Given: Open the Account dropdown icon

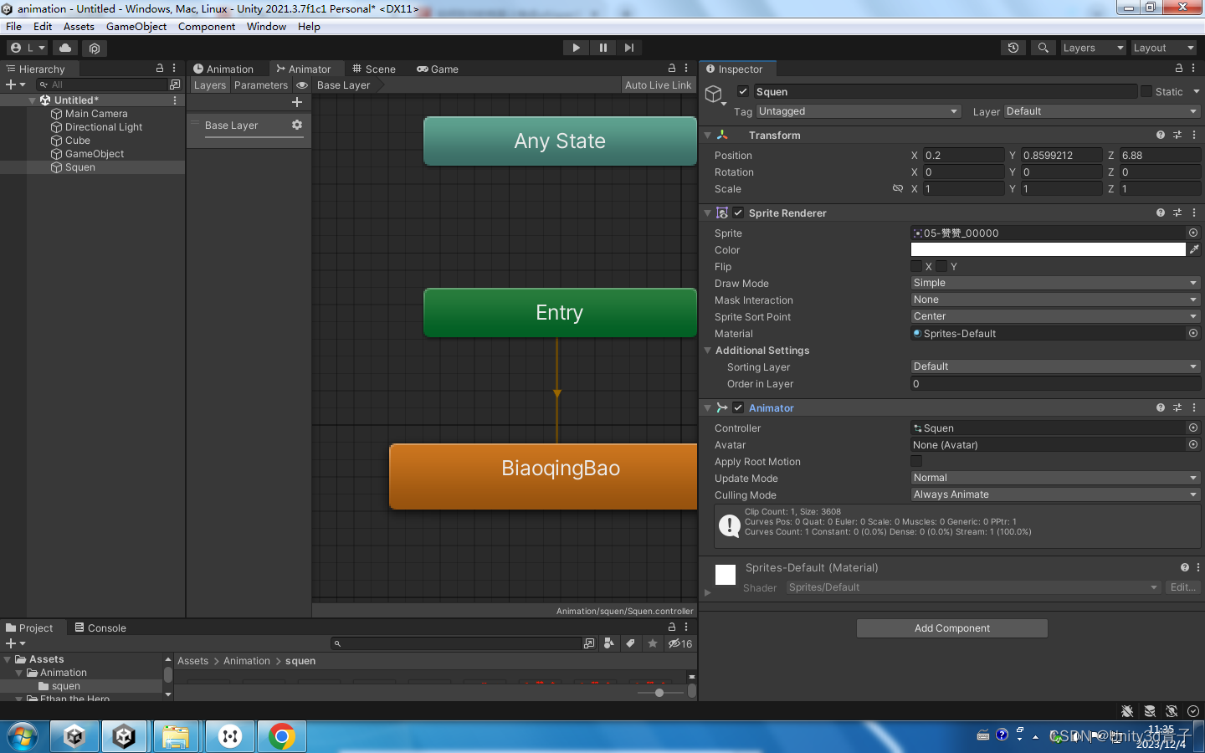Looking at the screenshot, I should pos(28,48).
